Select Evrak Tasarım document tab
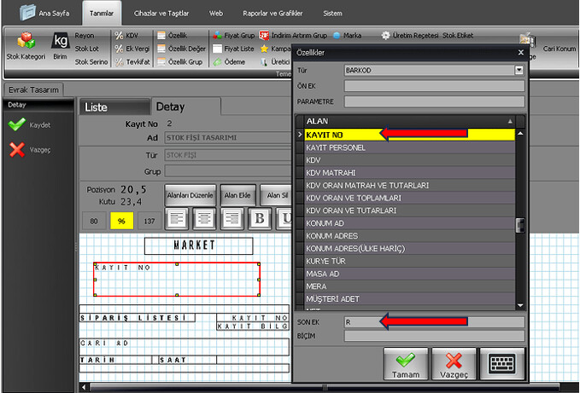The height and width of the screenshot is (393, 580). point(33,90)
